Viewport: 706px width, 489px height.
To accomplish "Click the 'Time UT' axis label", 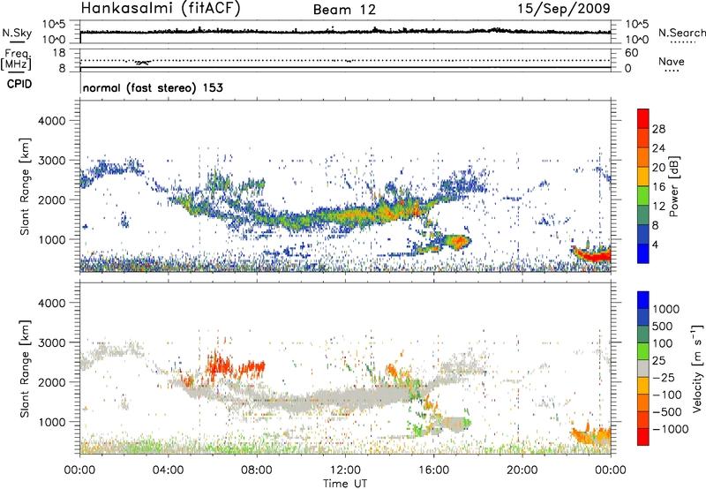I will coord(345,484).
